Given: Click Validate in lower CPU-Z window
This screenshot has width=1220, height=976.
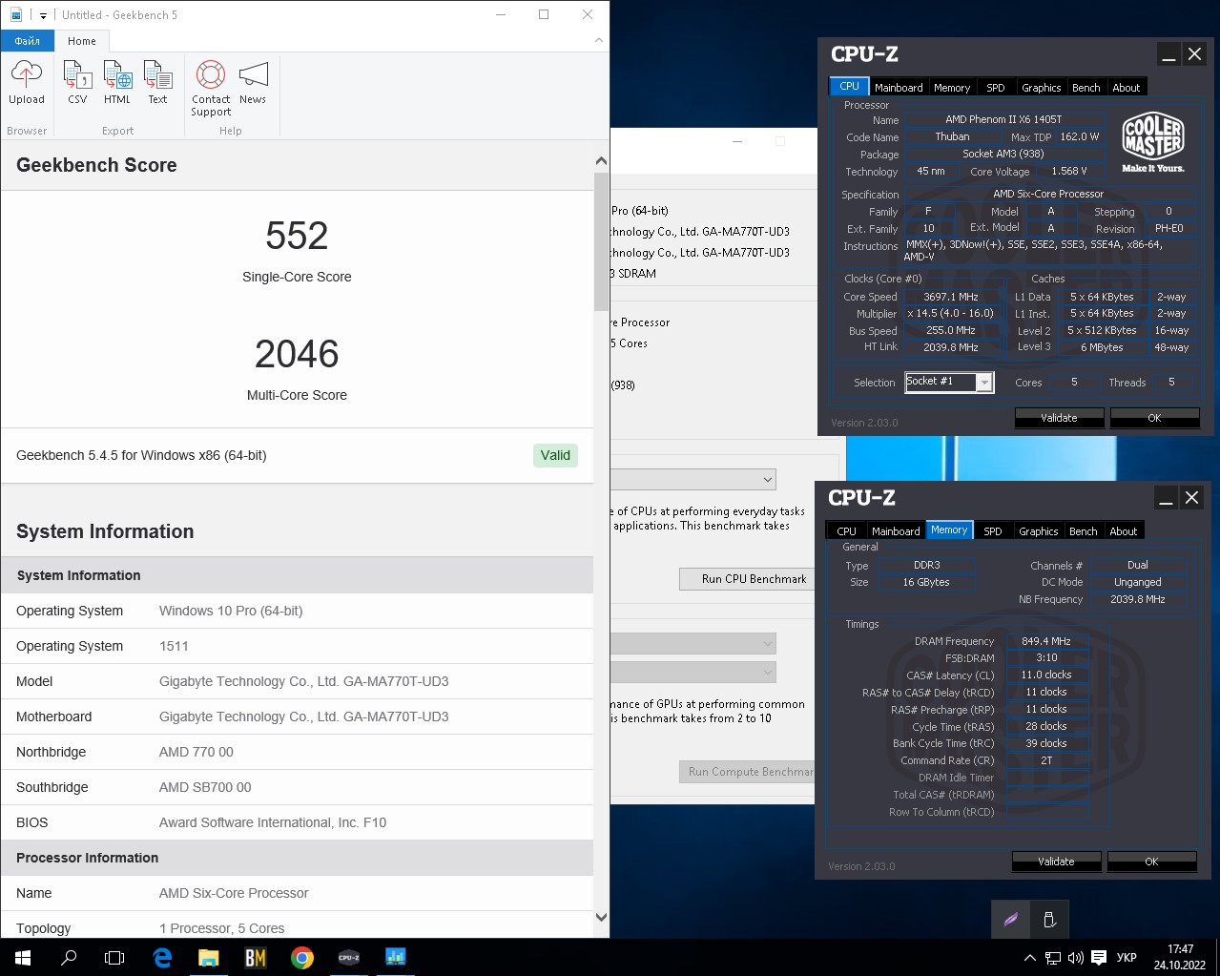Looking at the screenshot, I should point(1056,862).
